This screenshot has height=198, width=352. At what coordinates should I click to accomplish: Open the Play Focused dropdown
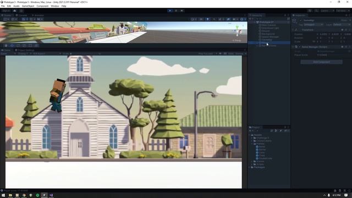(x=208, y=54)
